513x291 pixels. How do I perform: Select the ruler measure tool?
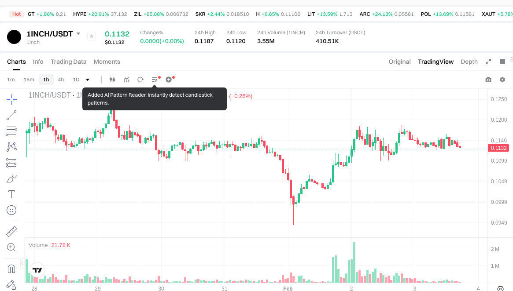pyautogui.click(x=11, y=232)
